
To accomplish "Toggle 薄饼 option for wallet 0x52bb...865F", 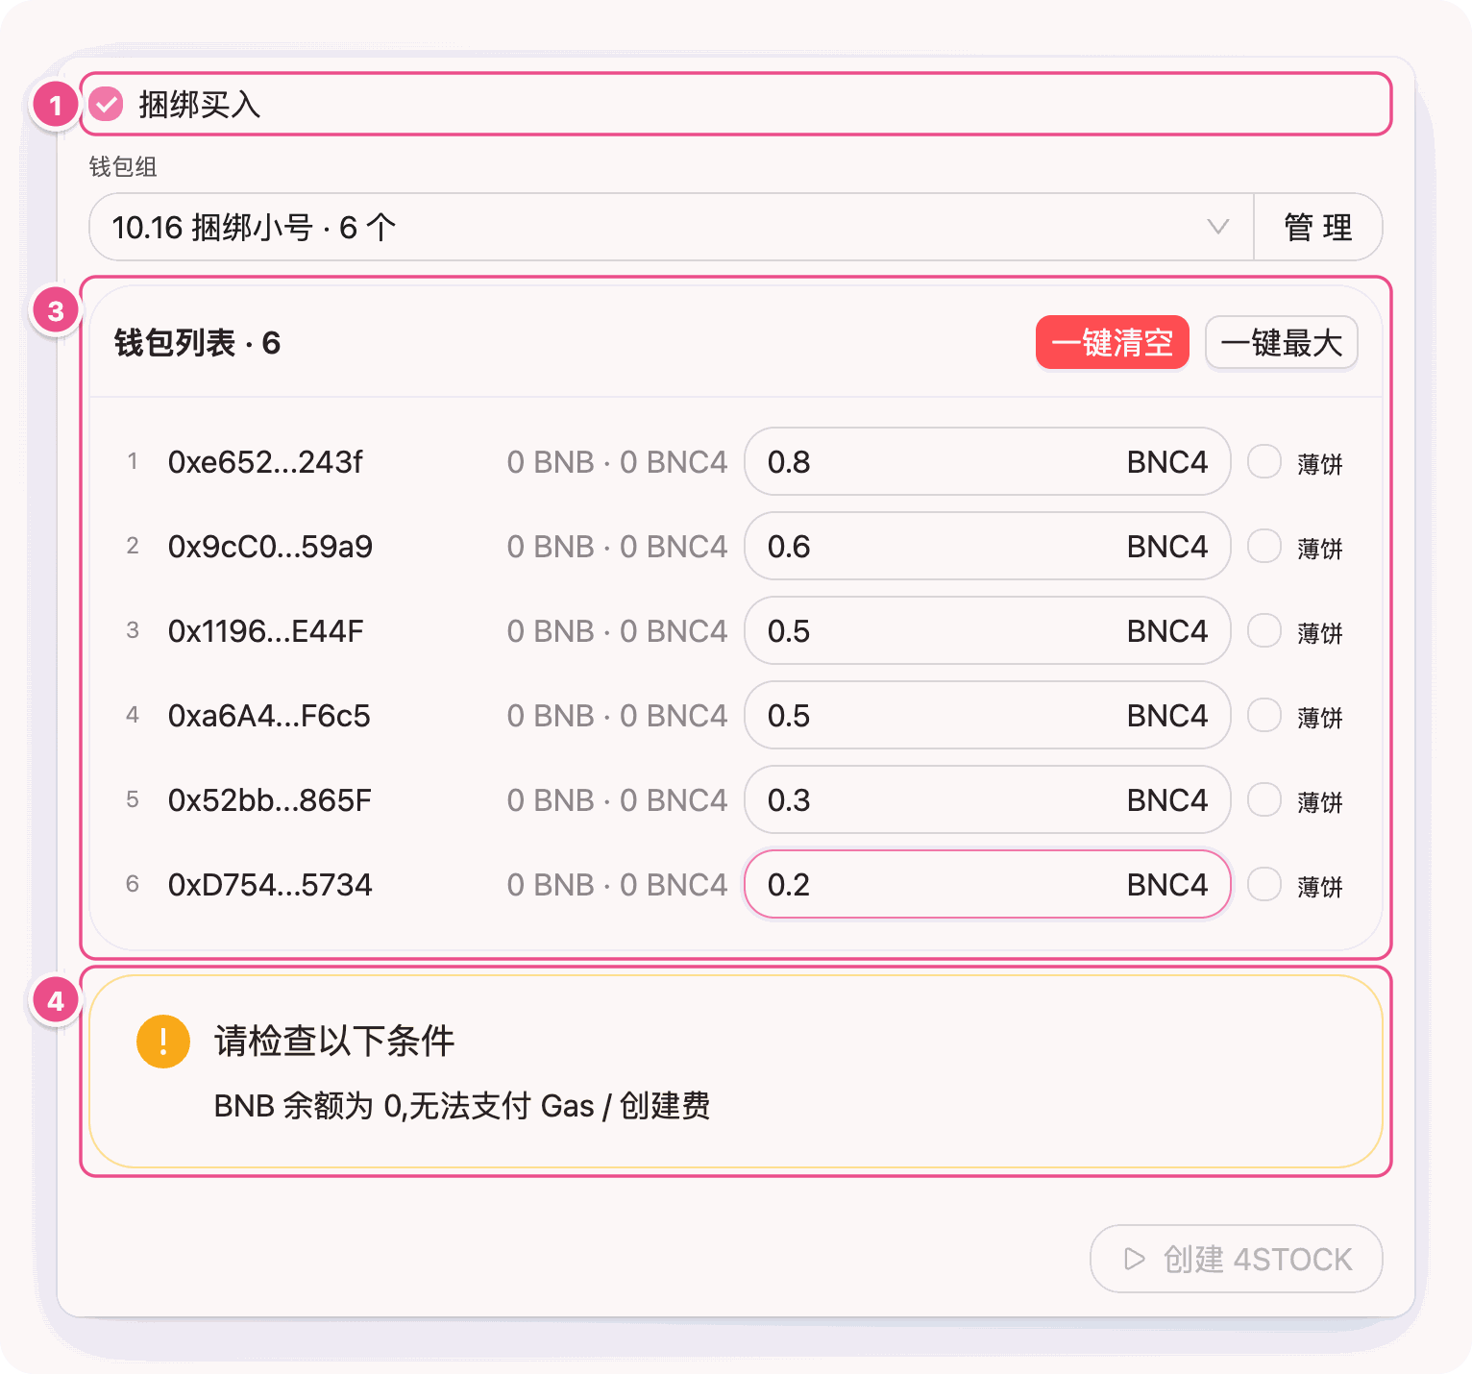I will 1264,800.
